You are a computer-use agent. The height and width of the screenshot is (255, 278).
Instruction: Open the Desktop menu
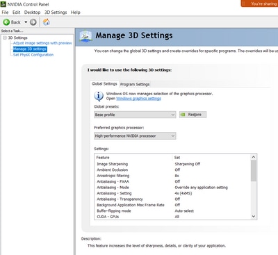click(32, 13)
